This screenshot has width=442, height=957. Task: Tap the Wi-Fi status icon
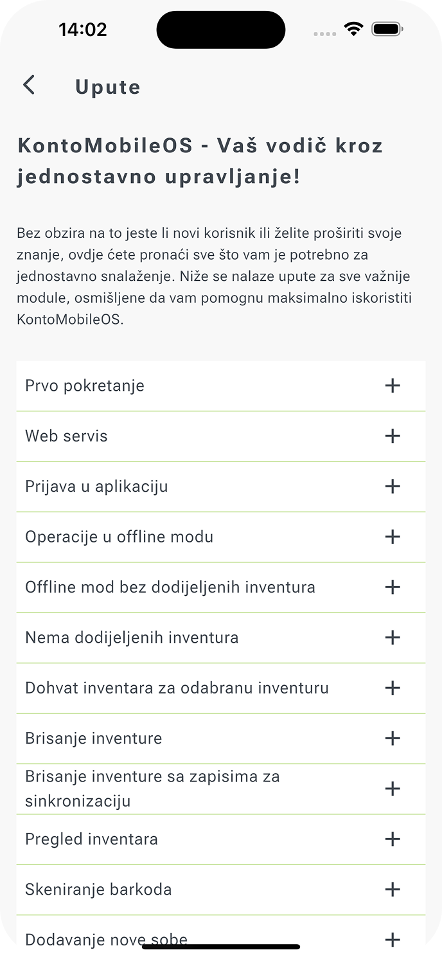click(353, 29)
